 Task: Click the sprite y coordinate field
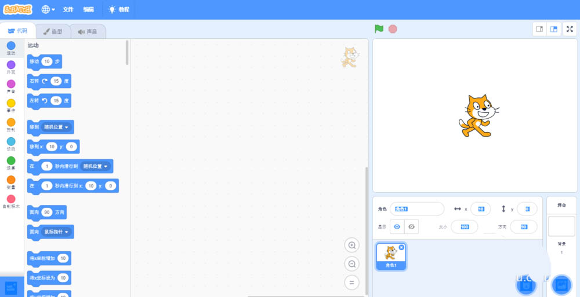tap(527, 209)
